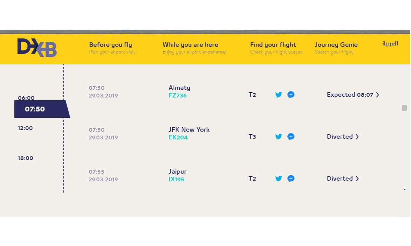This screenshot has width=411, height=246.
Task: Open flight number FZ736 link
Action: click(177, 95)
